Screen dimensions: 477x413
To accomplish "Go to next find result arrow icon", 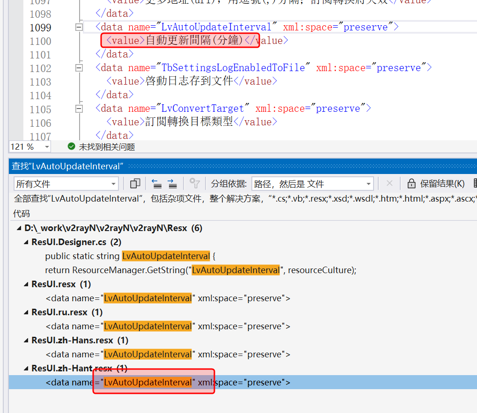I will click(x=172, y=184).
